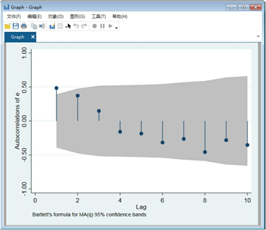Select the Graph tab
The height and width of the screenshot is (230, 266).
[18, 37]
